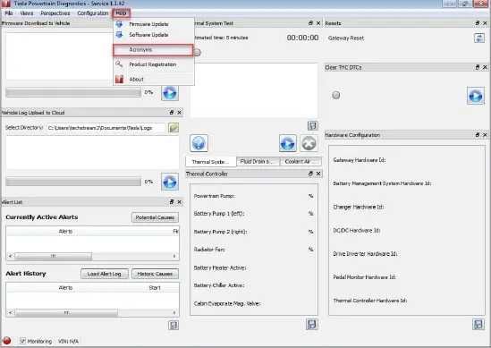Click the Potential Causes button

[155, 217]
